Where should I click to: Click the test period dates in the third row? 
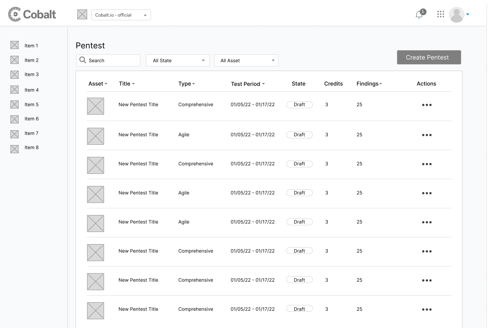pyautogui.click(x=253, y=164)
